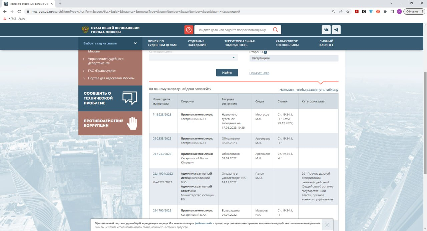
Task: Select the Поиск по судебным делам browser tab
Action: (x=28, y=3)
